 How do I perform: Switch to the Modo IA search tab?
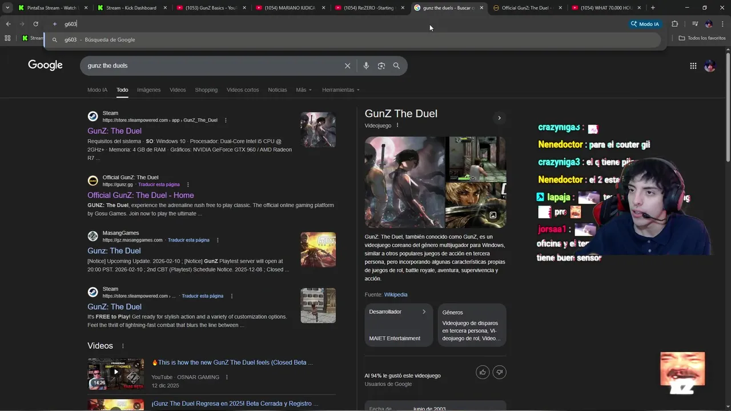tap(97, 90)
